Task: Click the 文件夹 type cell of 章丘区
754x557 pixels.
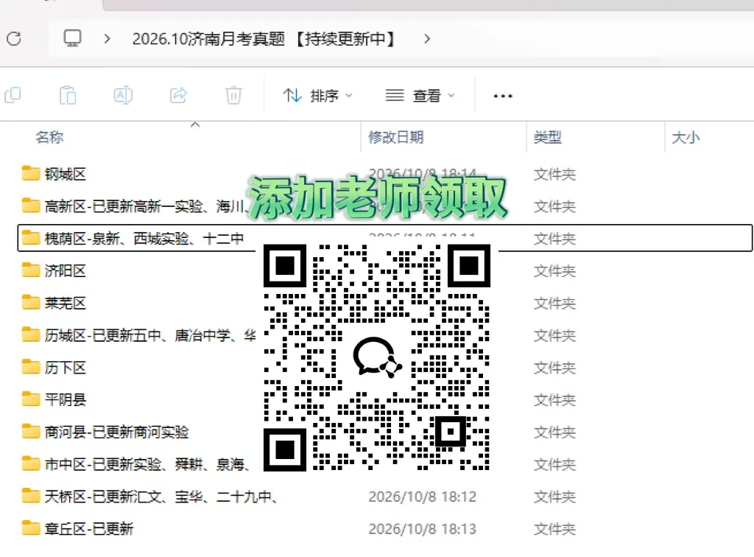Action: click(554, 528)
